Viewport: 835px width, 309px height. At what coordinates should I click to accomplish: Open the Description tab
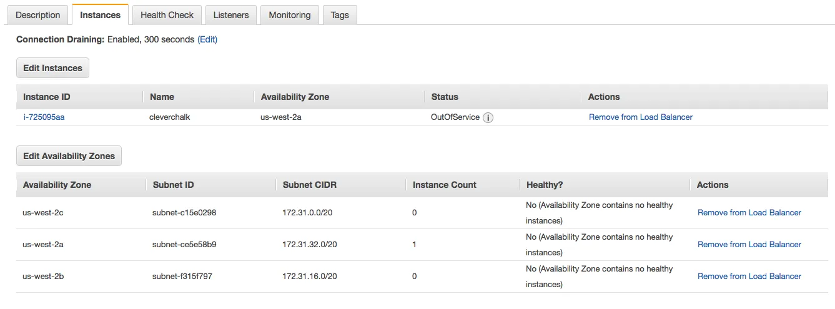click(37, 15)
